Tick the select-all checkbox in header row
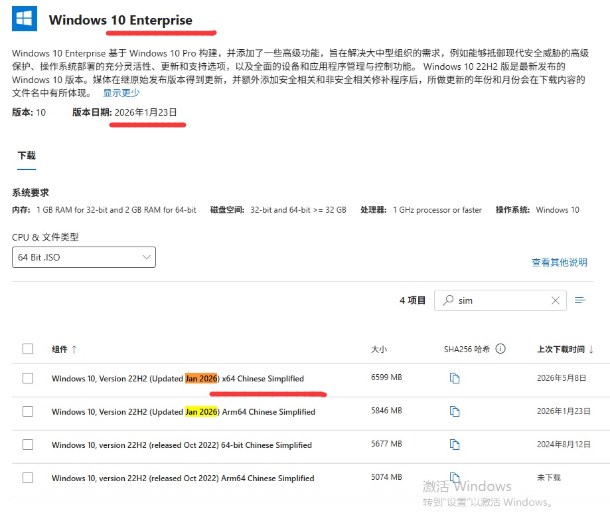This screenshot has width=610, height=523. (28, 349)
